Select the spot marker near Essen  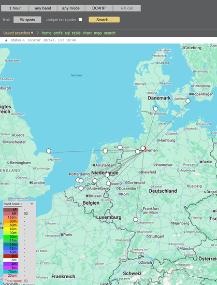point(108,183)
